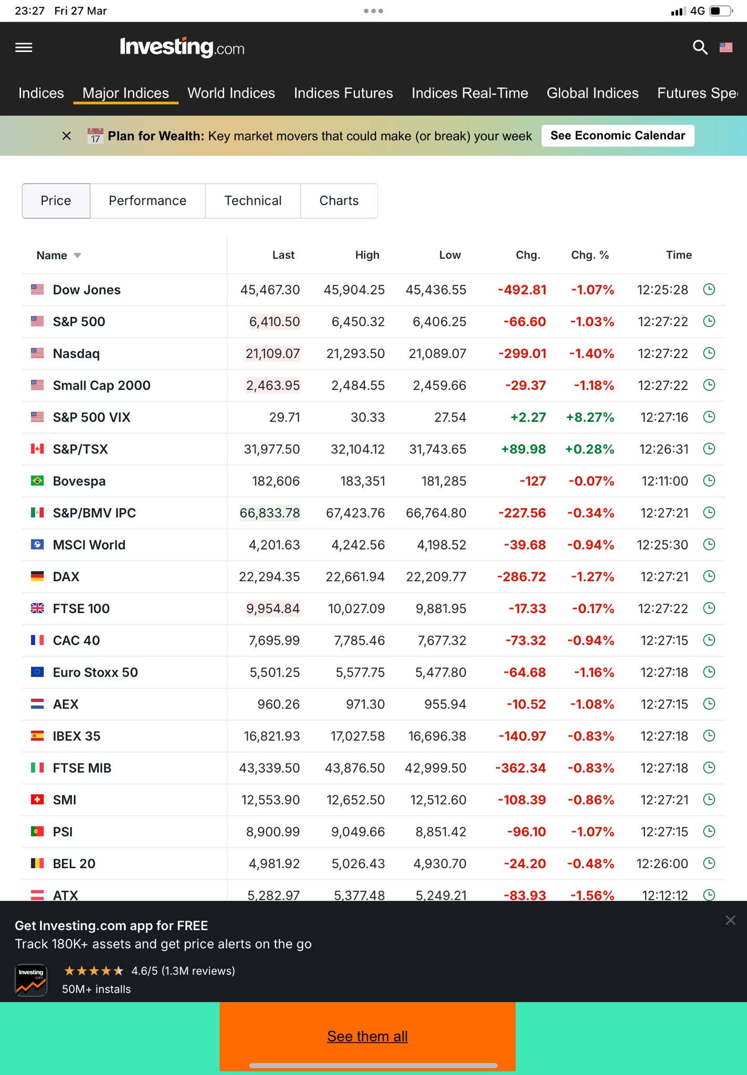
Task: Open the US flag edition selector
Action: [726, 48]
